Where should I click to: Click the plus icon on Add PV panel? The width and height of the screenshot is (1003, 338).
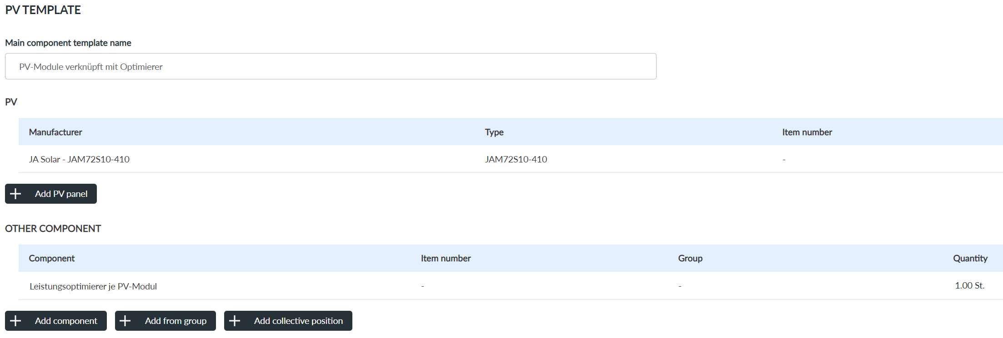tap(15, 194)
